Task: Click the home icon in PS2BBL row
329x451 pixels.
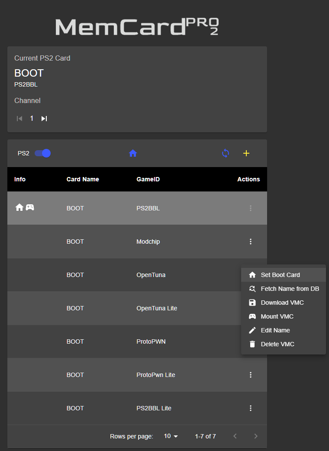Action: pyautogui.click(x=19, y=207)
